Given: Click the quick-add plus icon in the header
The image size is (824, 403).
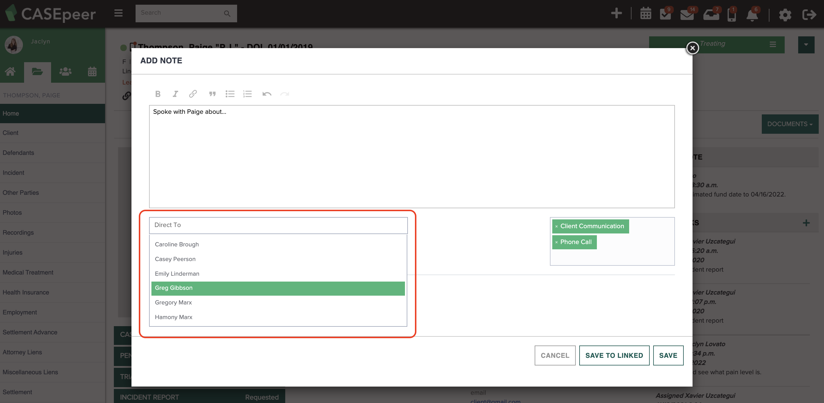Looking at the screenshot, I should pos(617,13).
